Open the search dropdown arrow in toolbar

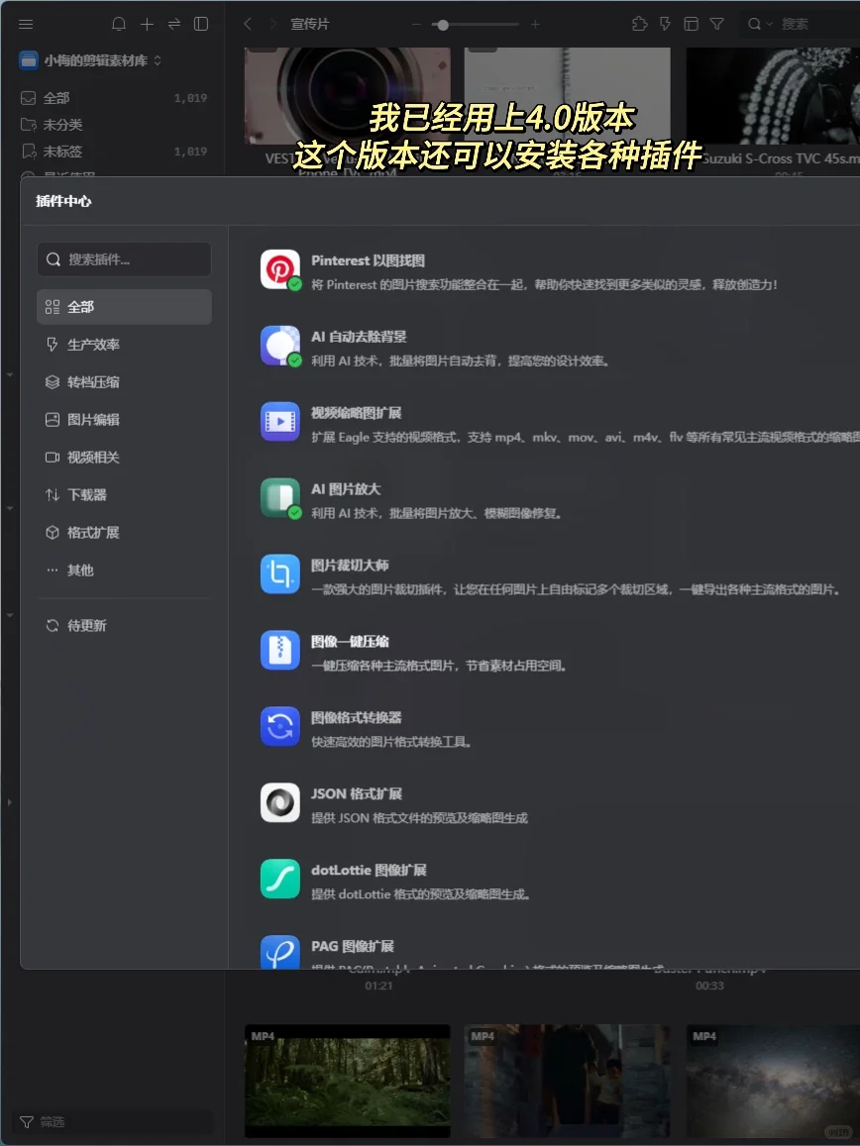point(768,24)
